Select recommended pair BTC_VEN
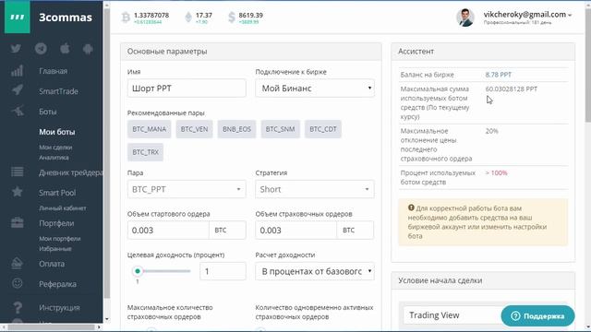This screenshot has width=591, height=332. (x=194, y=129)
